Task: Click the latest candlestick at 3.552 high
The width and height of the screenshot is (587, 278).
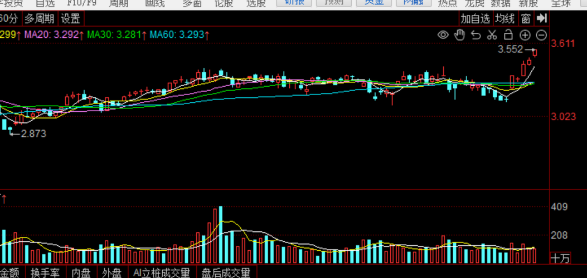Action: click(535, 53)
